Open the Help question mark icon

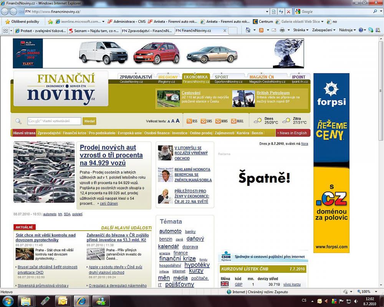pos(361,30)
